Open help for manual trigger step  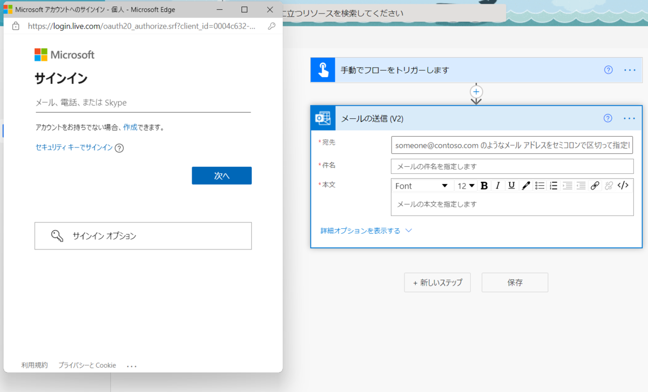(609, 70)
